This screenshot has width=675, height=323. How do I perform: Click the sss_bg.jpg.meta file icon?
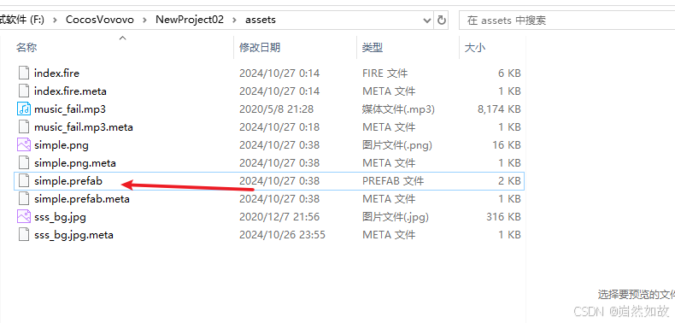click(x=24, y=234)
